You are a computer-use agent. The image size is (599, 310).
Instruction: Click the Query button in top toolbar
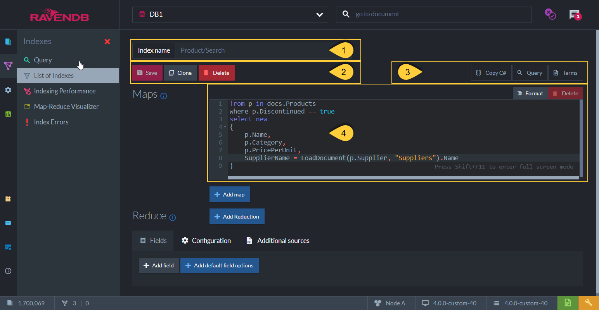pyautogui.click(x=530, y=73)
